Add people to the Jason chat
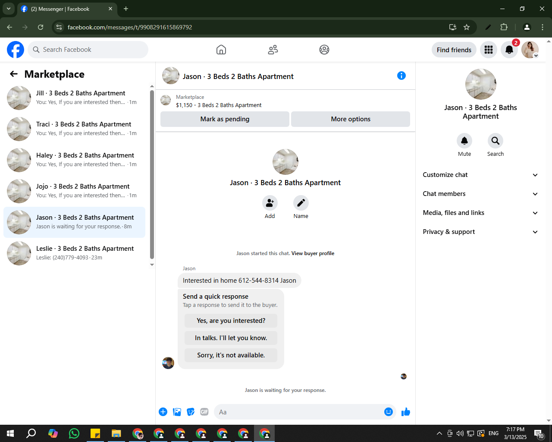552x442 pixels. click(270, 203)
